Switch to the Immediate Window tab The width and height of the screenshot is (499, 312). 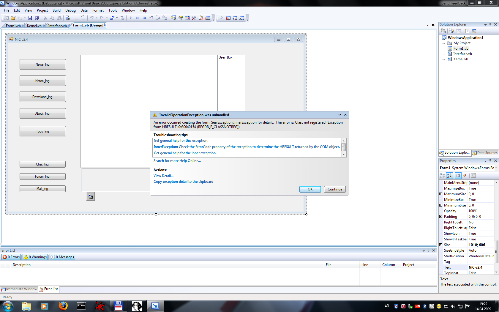(x=19, y=289)
